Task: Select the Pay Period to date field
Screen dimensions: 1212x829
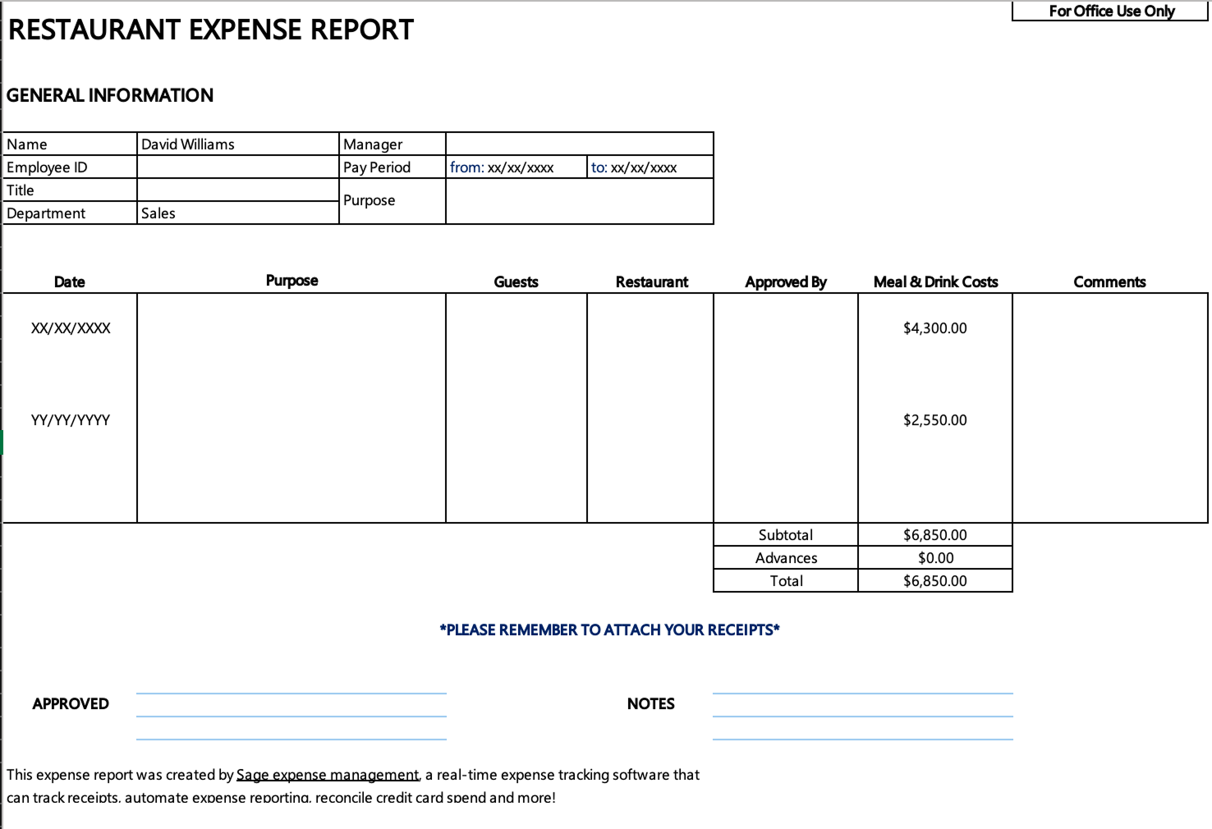Action: coord(649,167)
